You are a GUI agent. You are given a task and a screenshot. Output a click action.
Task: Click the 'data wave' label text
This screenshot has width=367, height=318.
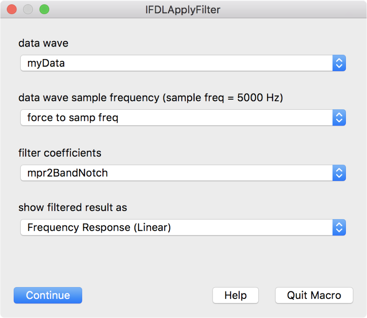(x=43, y=43)
